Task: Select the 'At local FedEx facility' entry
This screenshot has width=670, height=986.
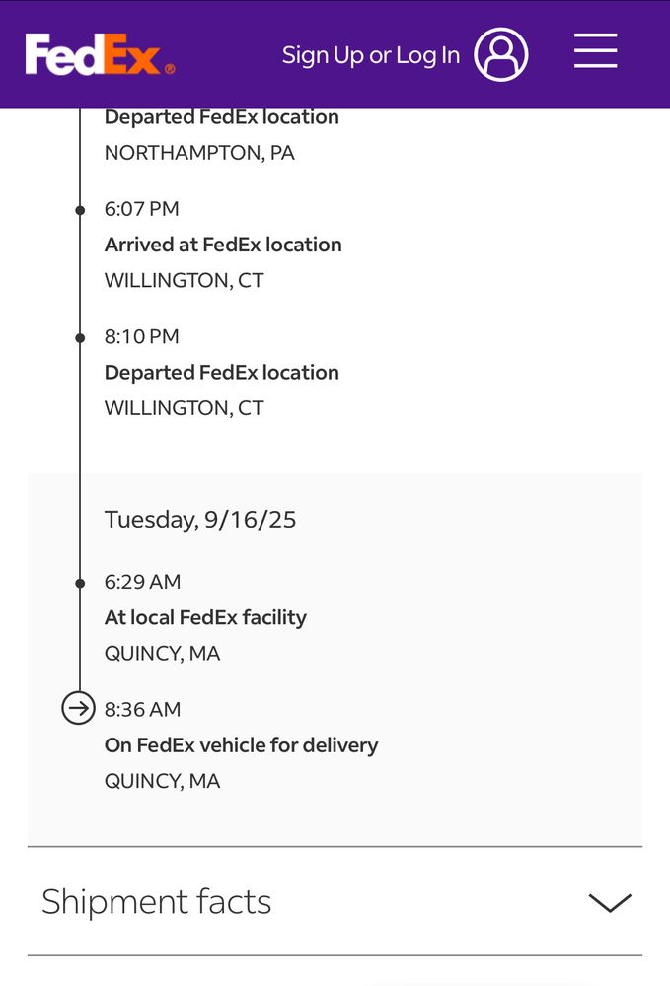Action: click(x=205, y=617)
